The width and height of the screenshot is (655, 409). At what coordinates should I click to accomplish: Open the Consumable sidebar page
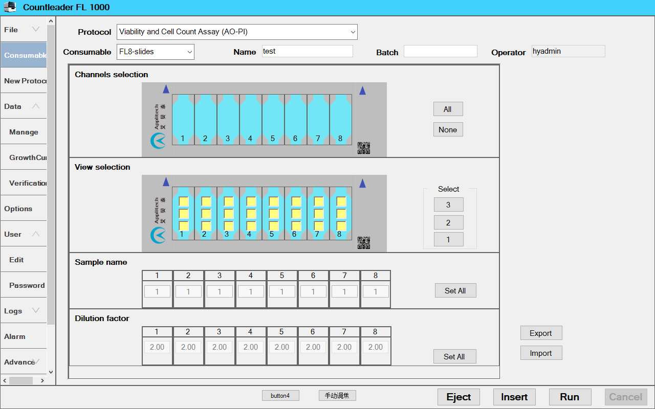(24, 55)
